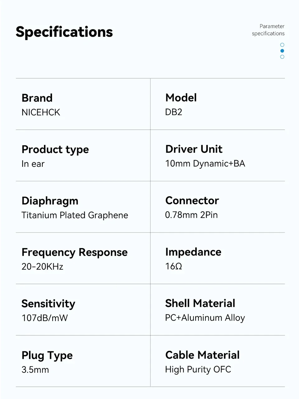The width and height of the screenshot is (299, 399).
Task: Select the 10mm Dynamic+BA driver value
Action: click(205, 163)
